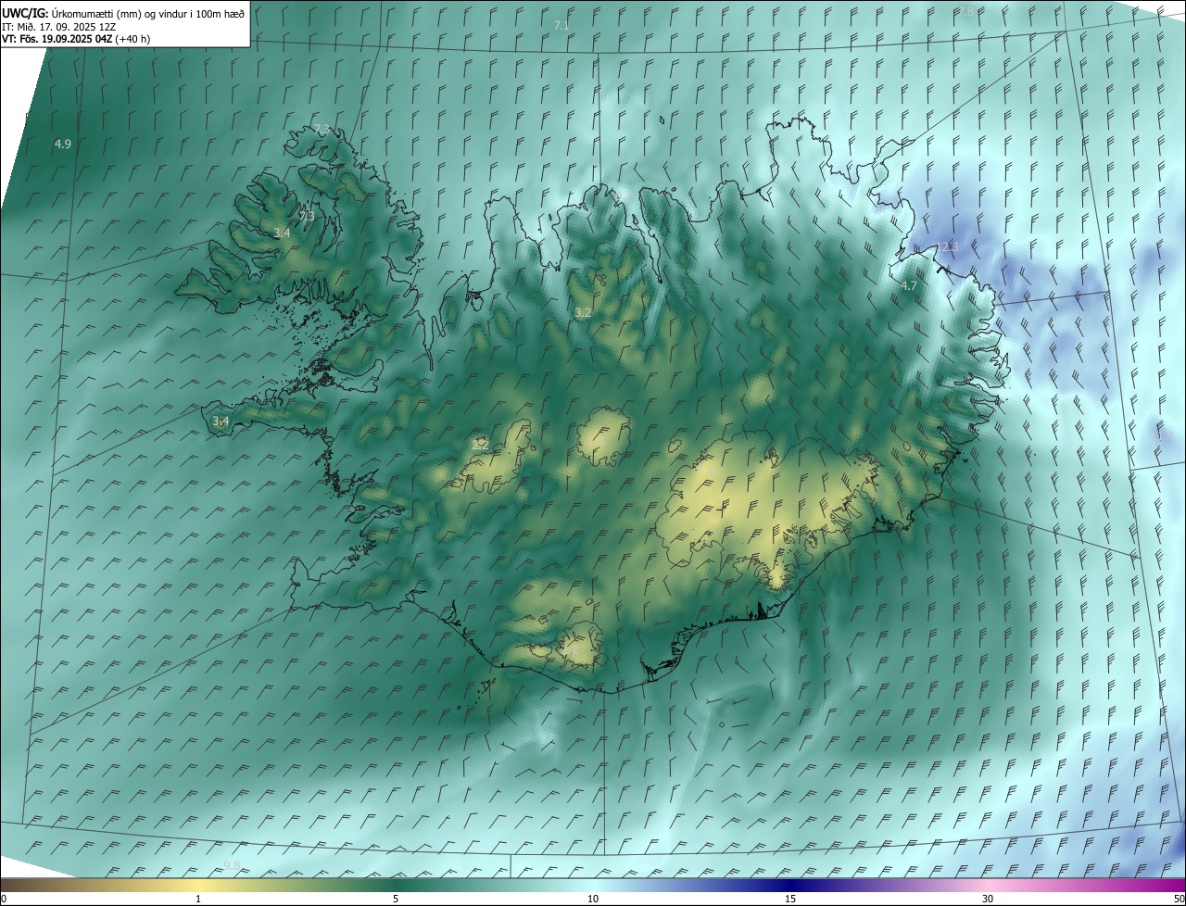Select the 10 tick on the color scale

(x=593, y=899)
